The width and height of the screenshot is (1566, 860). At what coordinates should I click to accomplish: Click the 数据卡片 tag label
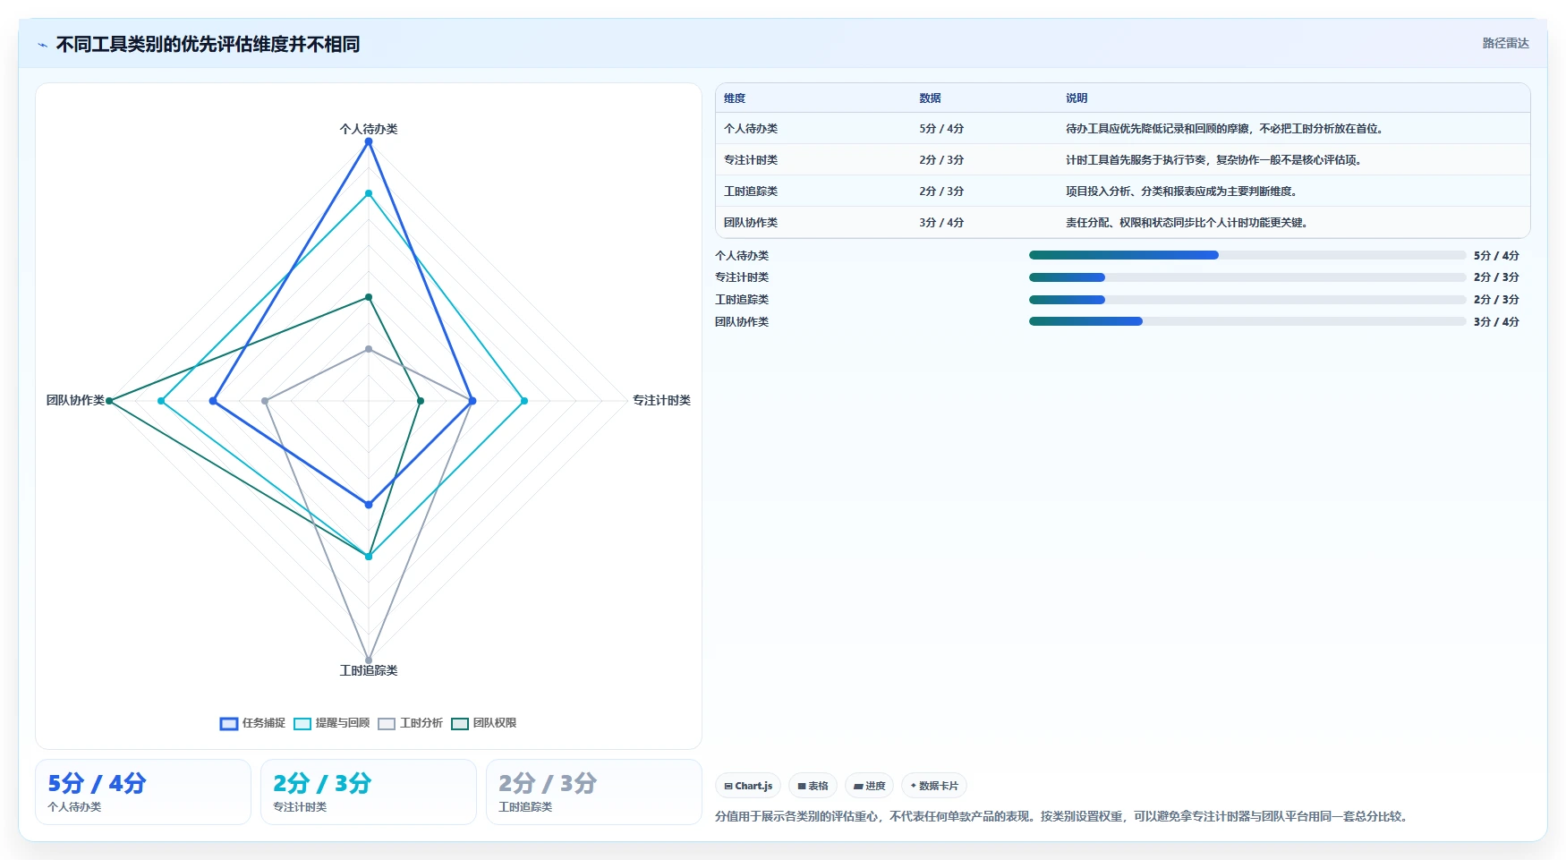[x=939, y=786]
